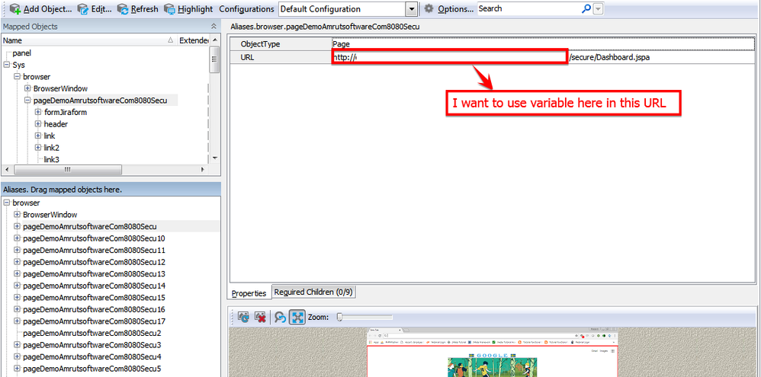761x377 pixels.
Task: Click the URL property value field
Action: (543, 57)
